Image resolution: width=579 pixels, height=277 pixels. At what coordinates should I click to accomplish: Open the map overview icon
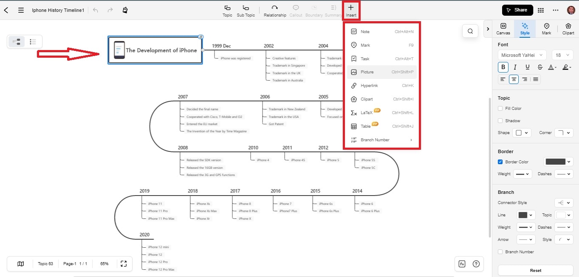click(x=20, y=264)
